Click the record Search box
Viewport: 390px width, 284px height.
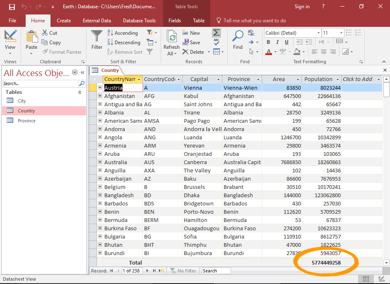216,271
